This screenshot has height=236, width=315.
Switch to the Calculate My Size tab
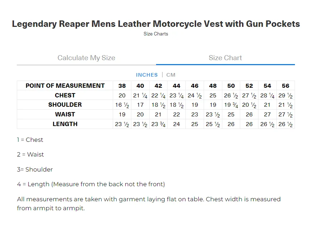pyautogui.click(x=86, y=58)
